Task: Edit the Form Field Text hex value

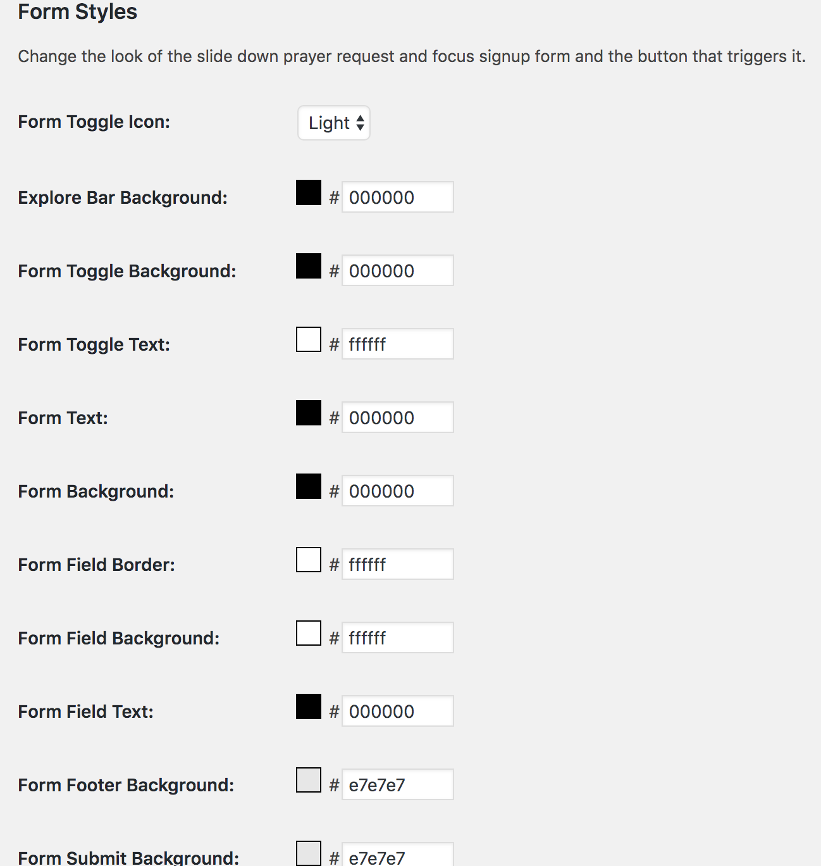Action: tap(398, 711)
